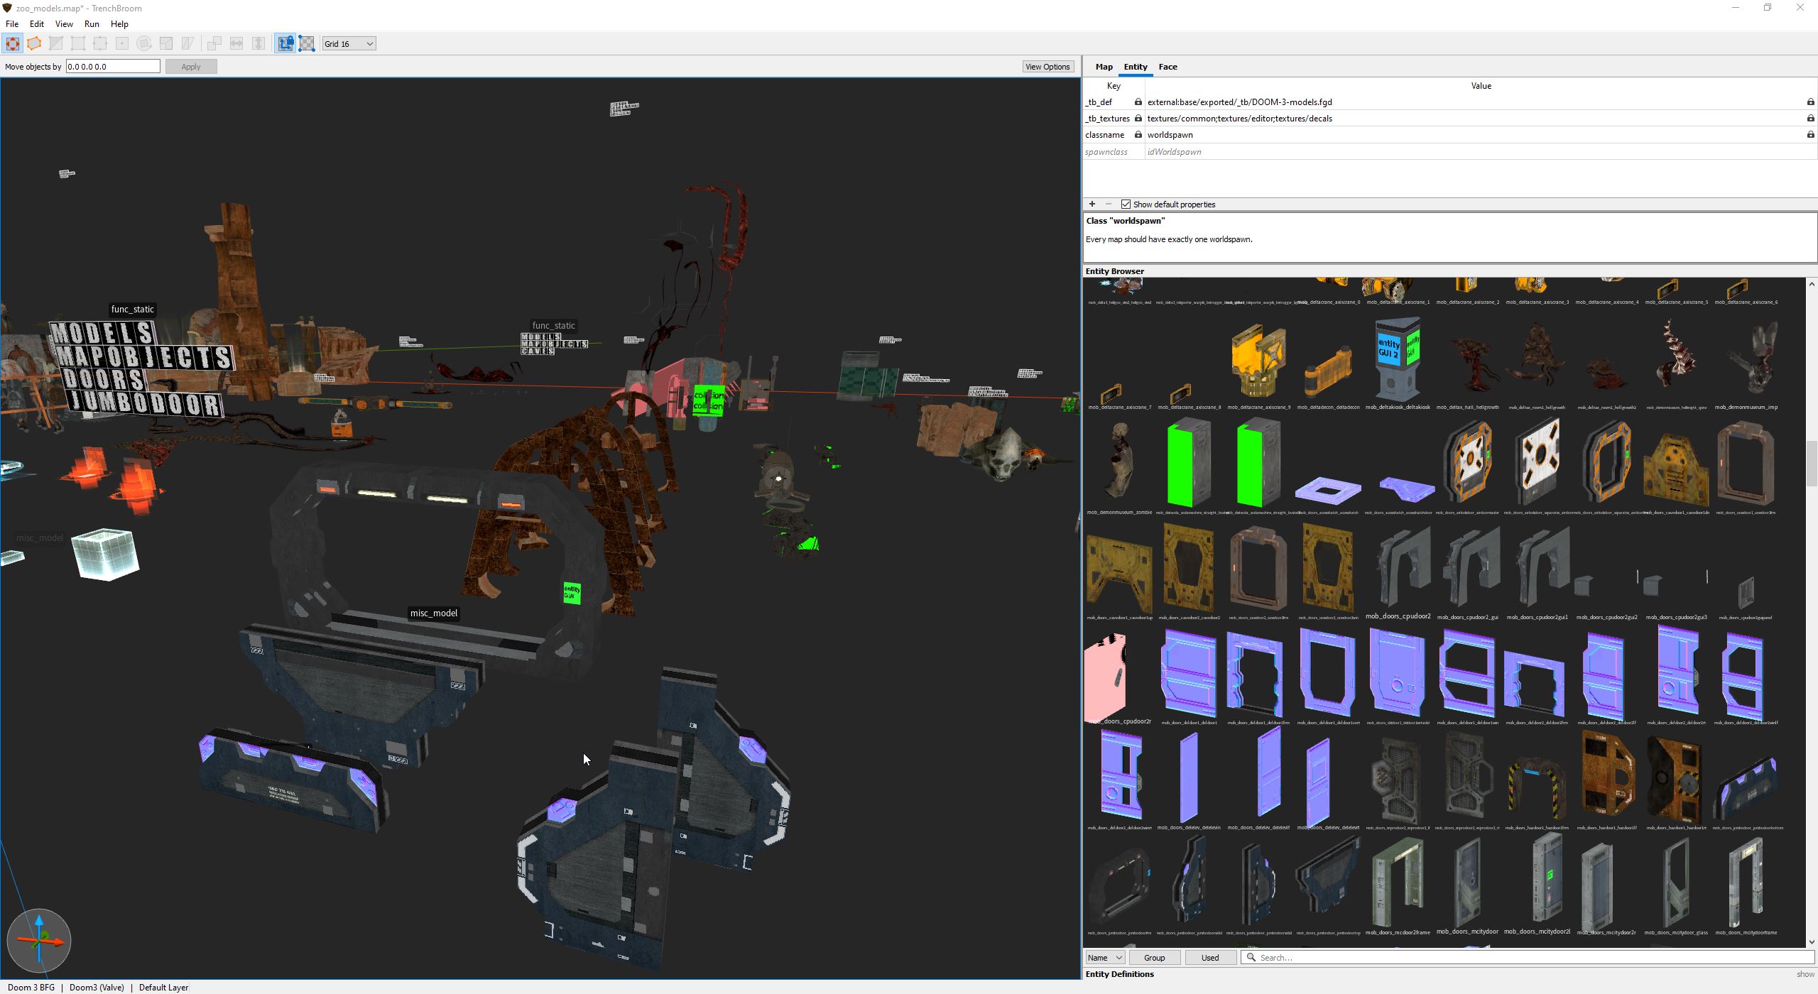Screen dimensions: 1818x994
Task: Click the lock icon beside classname key
Action: [x=1138, y=135]
